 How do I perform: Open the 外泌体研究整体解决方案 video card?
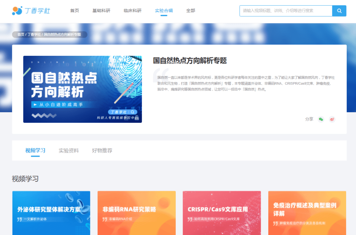pyautogui.click(x=51, y=213)
